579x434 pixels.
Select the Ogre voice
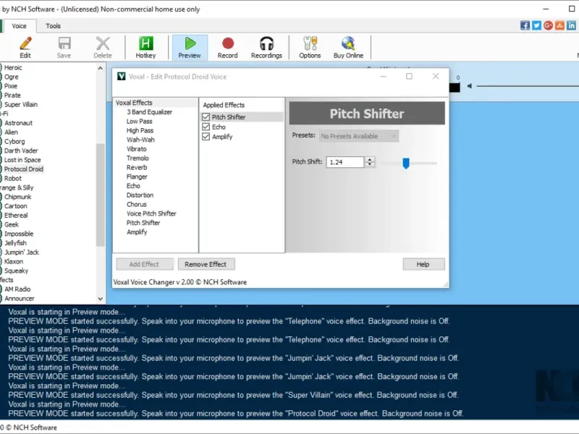point(12,77)
